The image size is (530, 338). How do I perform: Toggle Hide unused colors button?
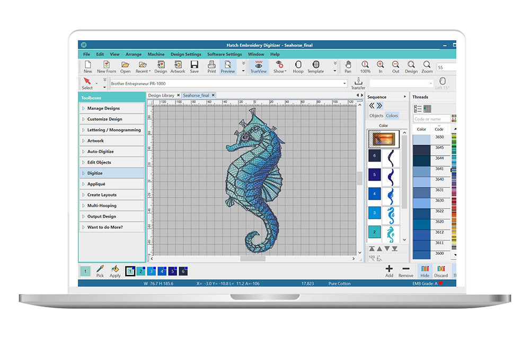(x=425, y=271)
